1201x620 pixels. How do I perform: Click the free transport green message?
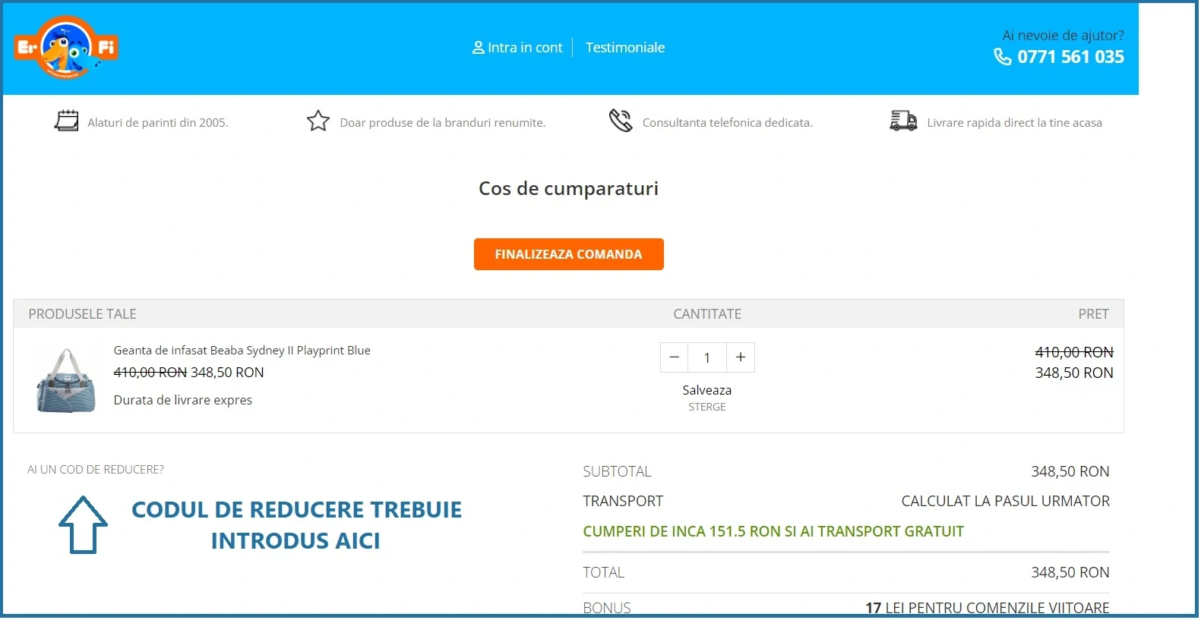click(773, 531)
